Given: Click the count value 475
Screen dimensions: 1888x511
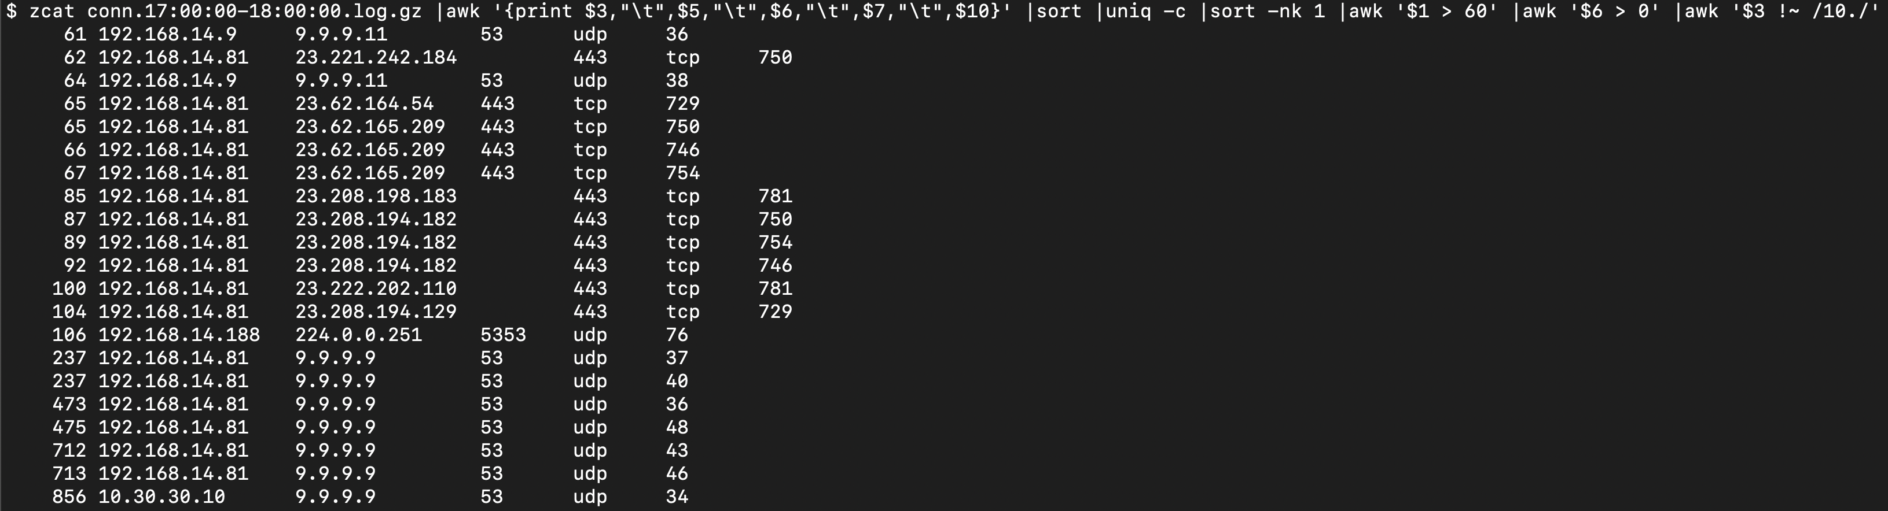Looking at the screenshot, I should 69,428.
